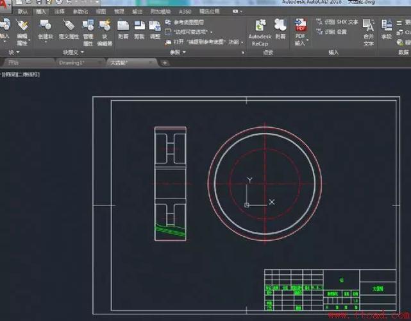Screen dimensions: 411x321
Task: Open the Reference panel dialog launcher arrow
Action: pos(243,53)
